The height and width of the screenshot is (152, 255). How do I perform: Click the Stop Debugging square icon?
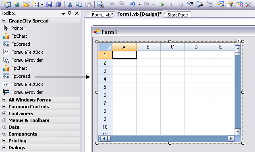(x=181, y=5)
